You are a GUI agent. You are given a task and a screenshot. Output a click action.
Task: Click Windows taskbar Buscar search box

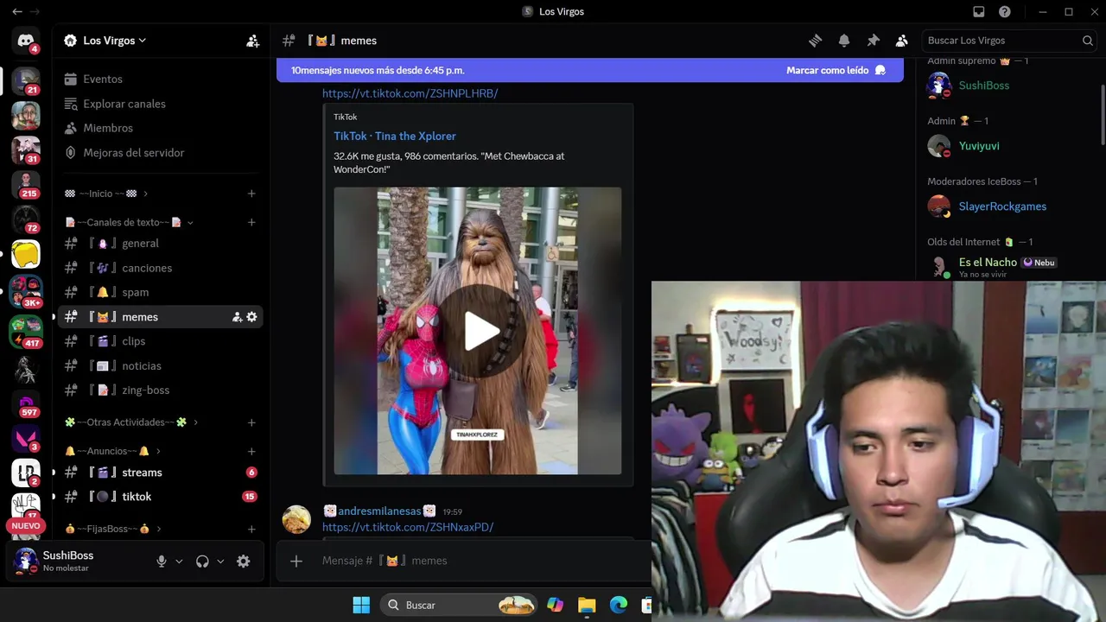pyautogui.click(x=461, y=605)
